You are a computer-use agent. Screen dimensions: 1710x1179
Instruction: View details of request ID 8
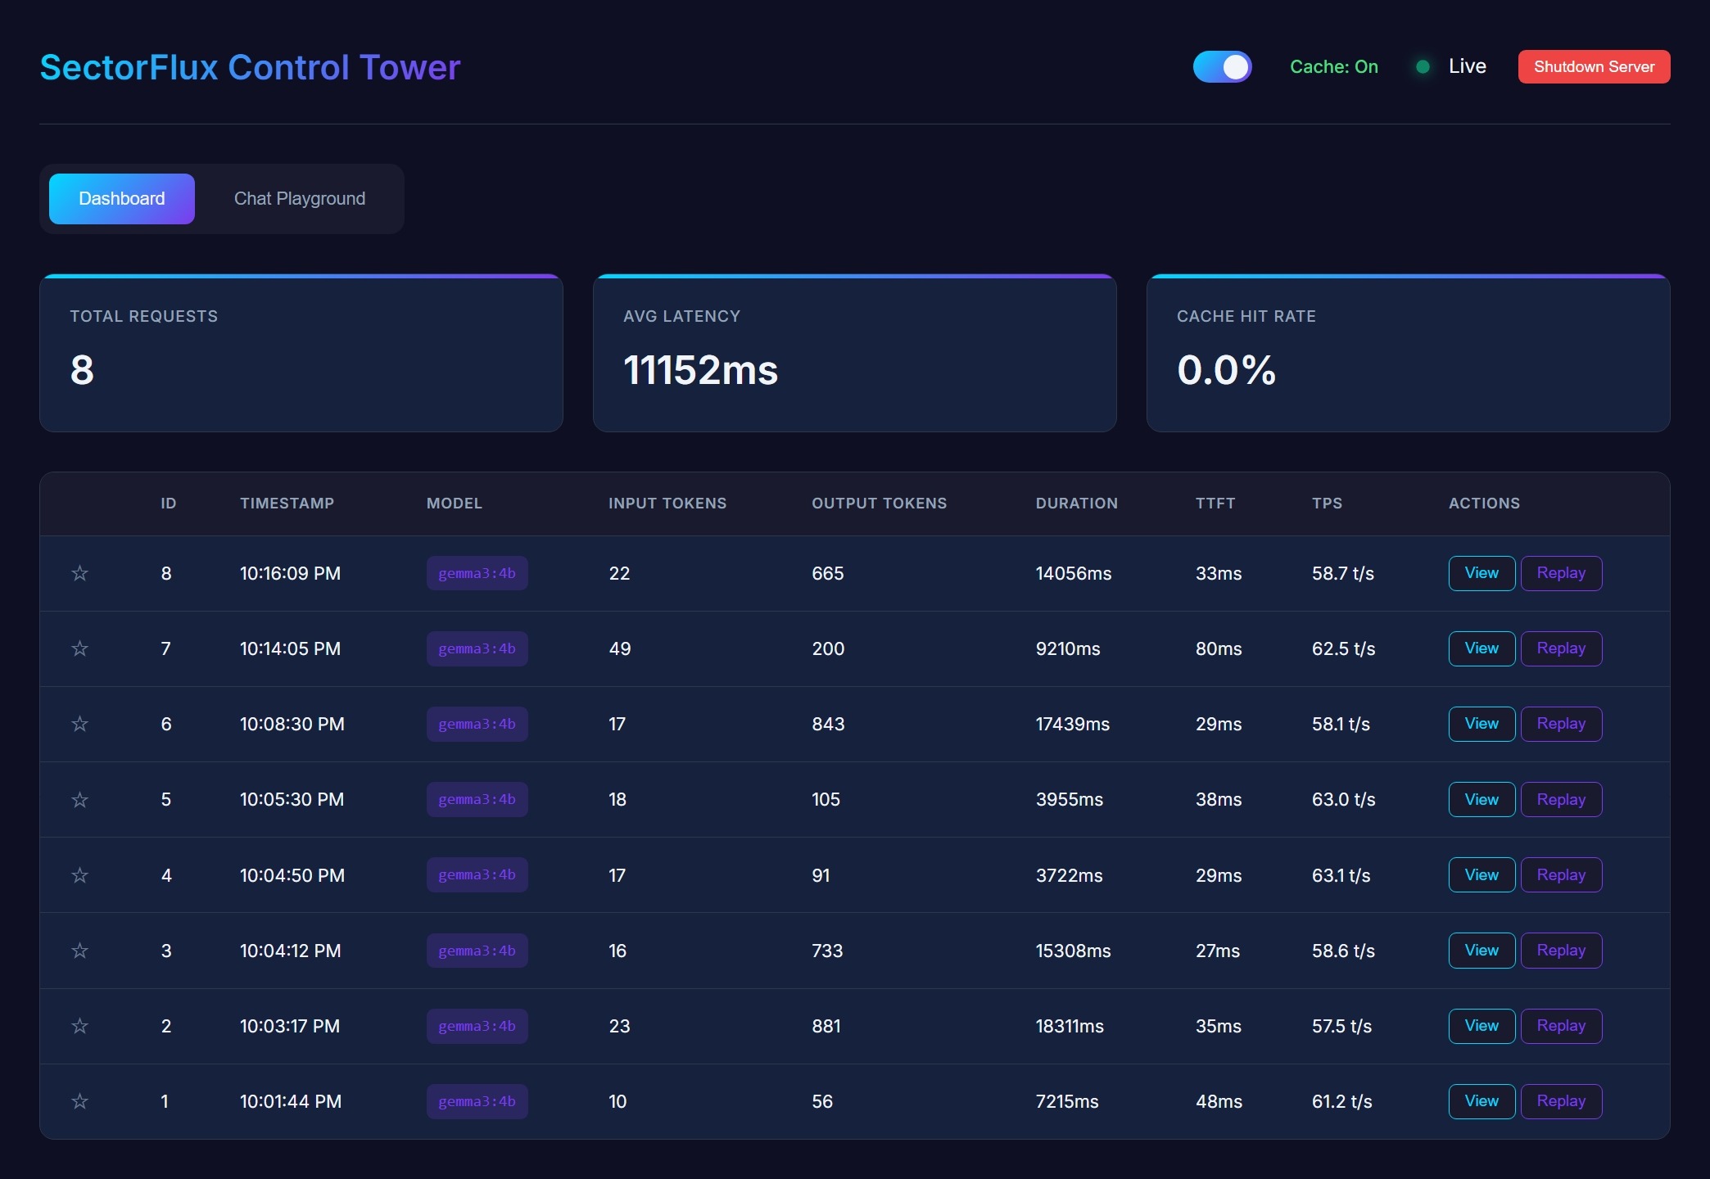pyautogui.click(x=1481, y=573)
